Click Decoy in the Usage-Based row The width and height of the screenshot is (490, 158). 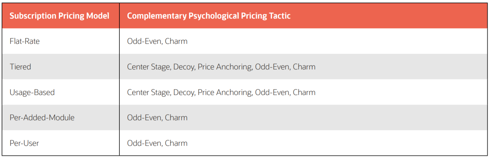point(184,92)
